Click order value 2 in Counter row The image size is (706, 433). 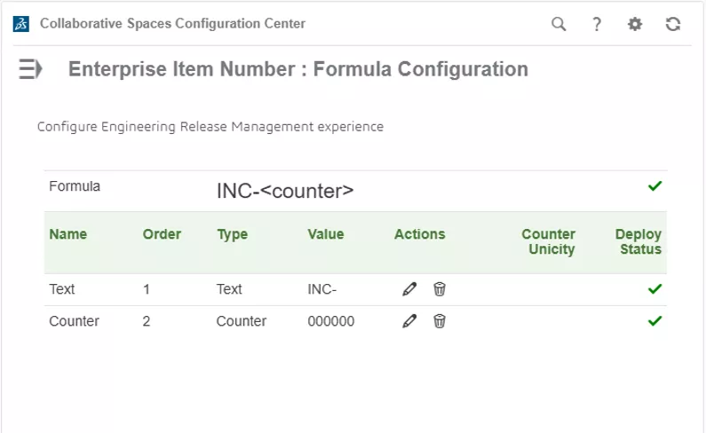pos(147,321)
